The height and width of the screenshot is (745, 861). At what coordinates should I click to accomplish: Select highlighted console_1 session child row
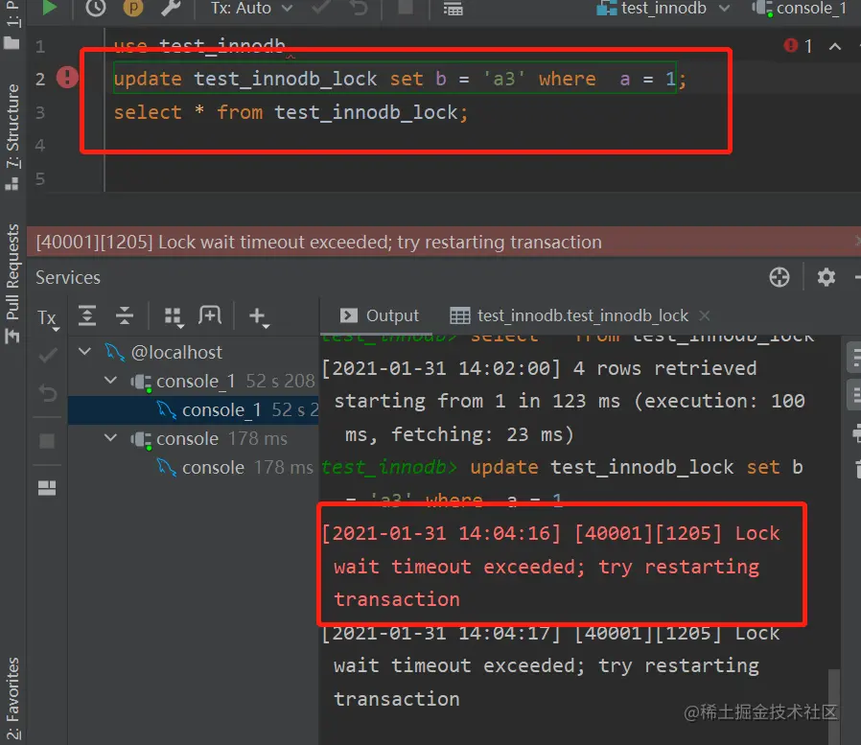coord(194,409)
